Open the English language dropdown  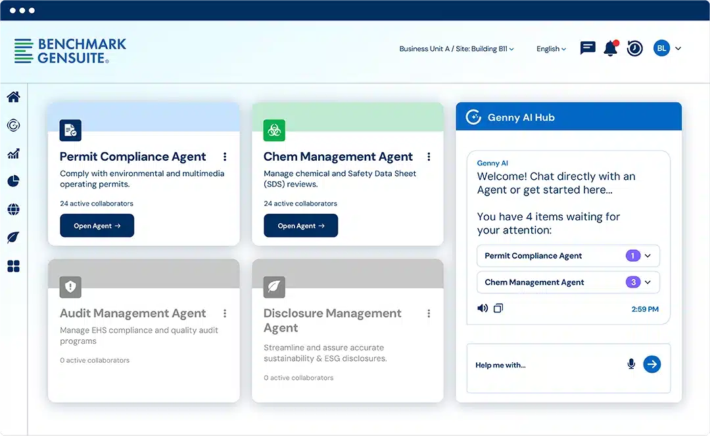click(551, 49)
